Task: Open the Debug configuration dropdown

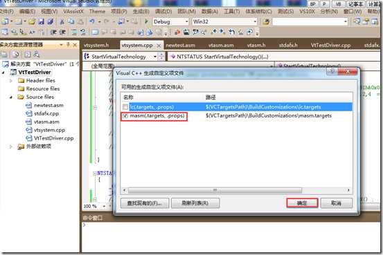Action: [x=186, y=21]
